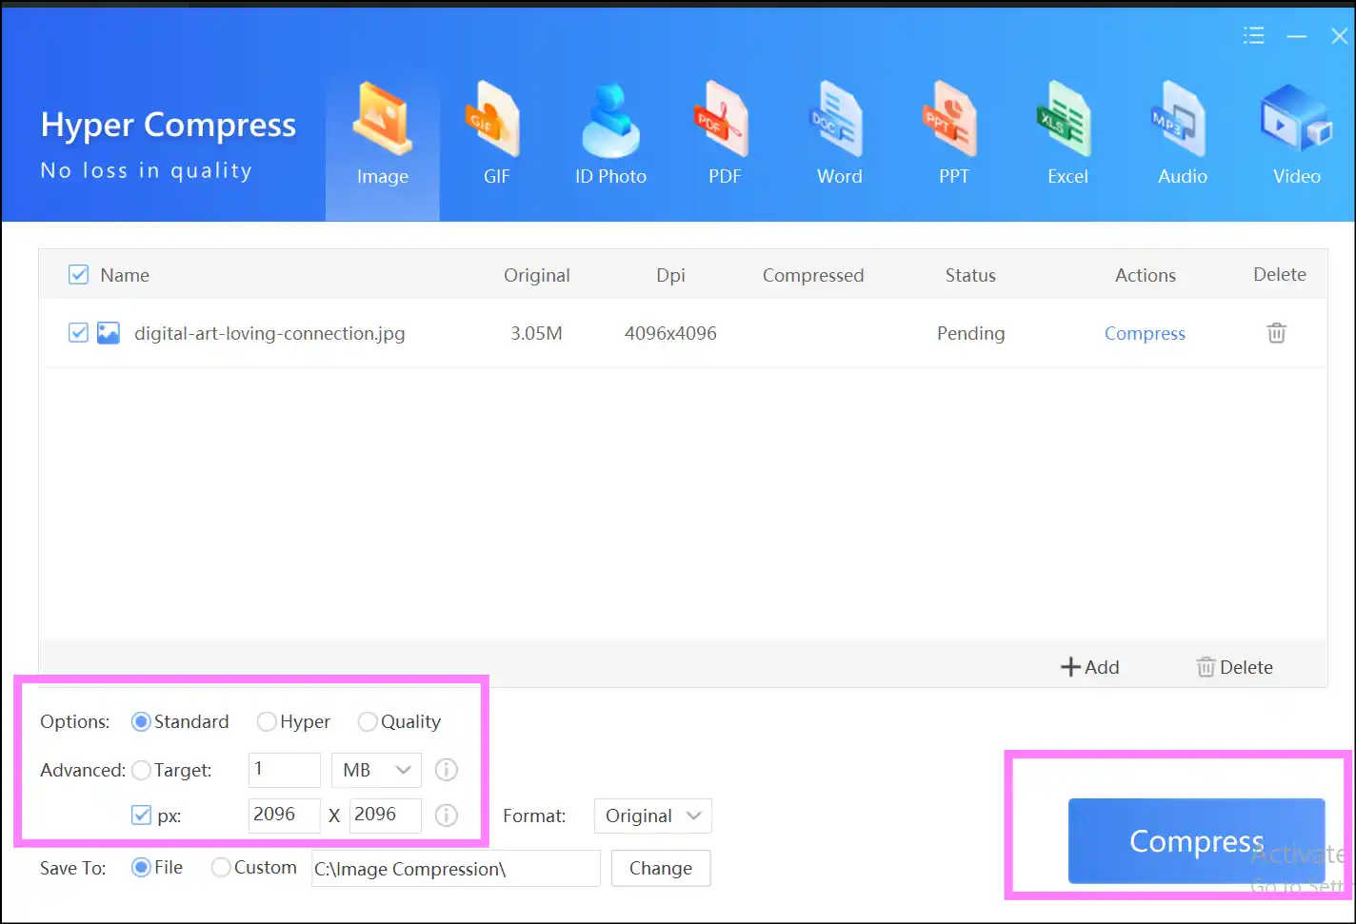Click the image file type icon in row

tap(109, 333)
